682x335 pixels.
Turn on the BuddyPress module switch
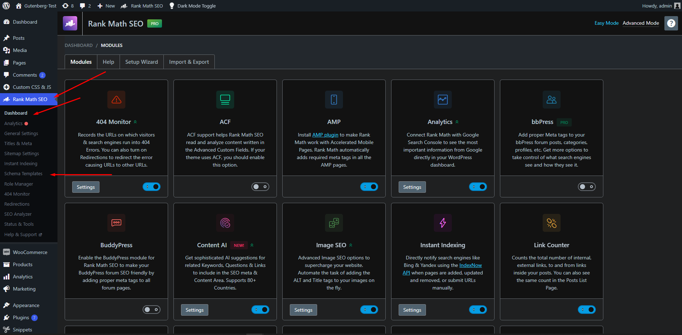point(152,310)
